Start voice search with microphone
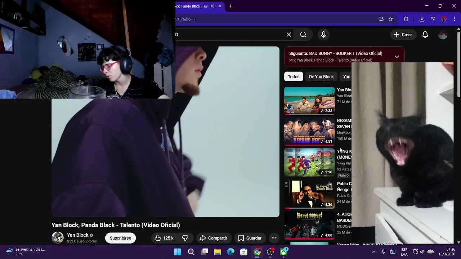This screenshot has width=461, height=259. [x=323, y=35]
